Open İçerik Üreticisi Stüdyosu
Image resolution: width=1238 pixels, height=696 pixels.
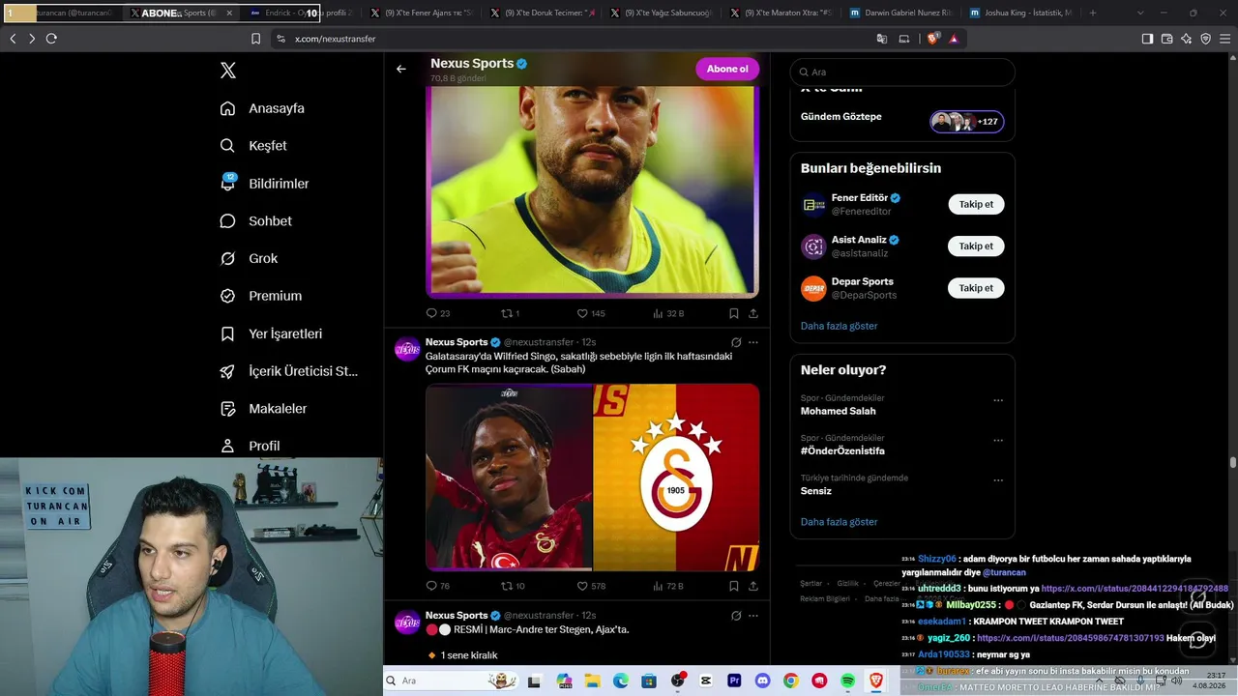pyautogui.click(x=289, y=371)
